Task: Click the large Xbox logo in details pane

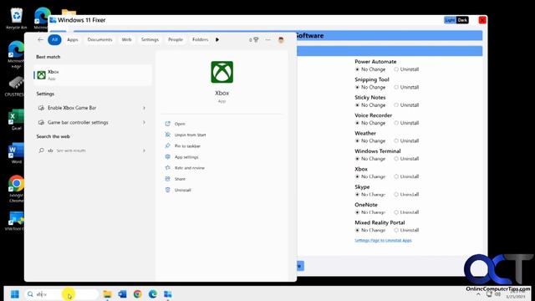Action: pos(222,72)
